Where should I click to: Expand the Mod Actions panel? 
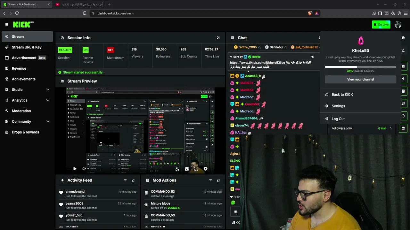(x=218, y=180)
